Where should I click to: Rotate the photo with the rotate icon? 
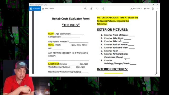tap(103, 9)
